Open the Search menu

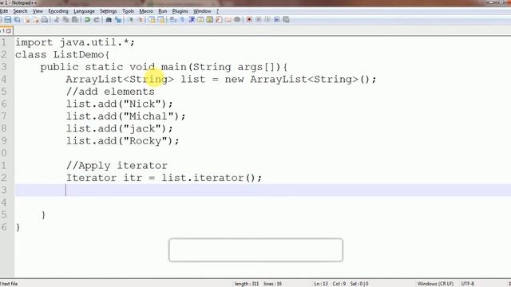(20, 11)
